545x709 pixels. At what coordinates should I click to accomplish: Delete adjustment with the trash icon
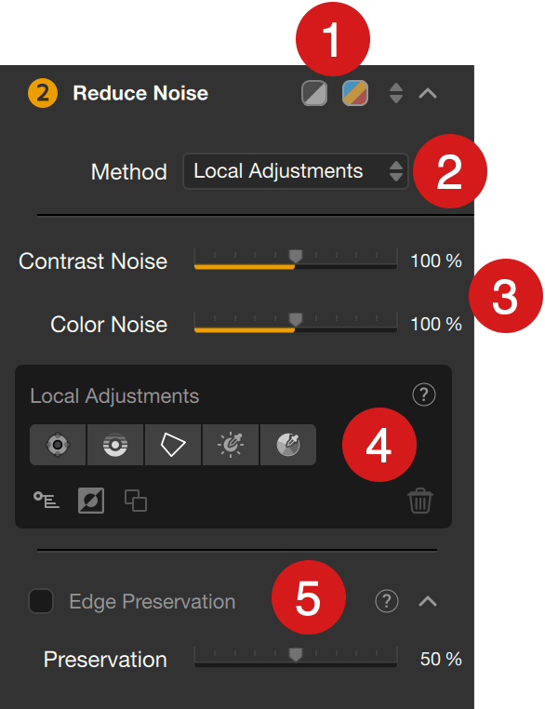point(420,500)
